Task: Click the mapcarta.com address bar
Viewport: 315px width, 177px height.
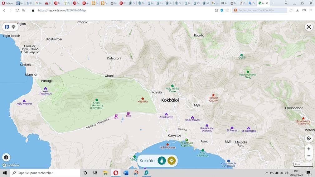Action: 125,10
